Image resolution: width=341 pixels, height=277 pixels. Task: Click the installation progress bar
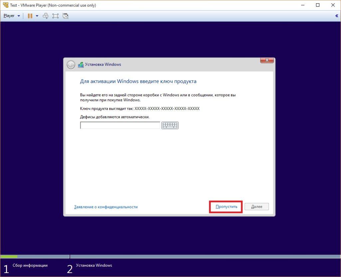click(170, 257)
